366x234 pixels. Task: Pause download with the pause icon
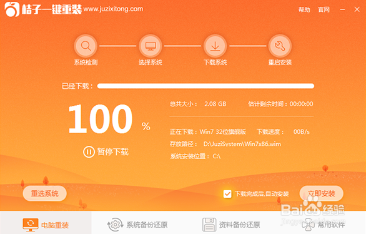coord(89,152)
